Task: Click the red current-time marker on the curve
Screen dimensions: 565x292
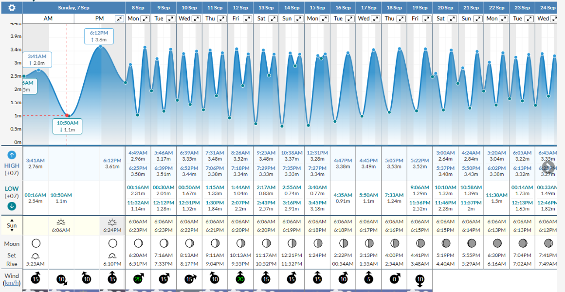Action: coord(67,115)
